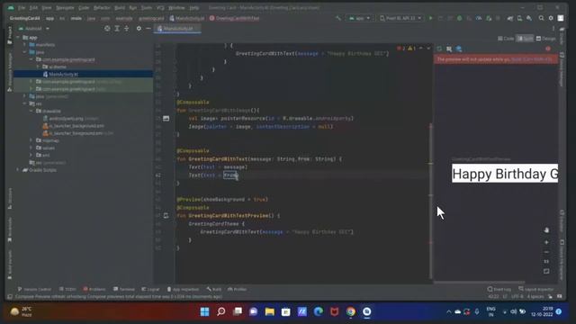The height and width of the screenshot is (324, 576).
Task: Open the Problems tool window button
Action: pyautogui.click(x=94, y=289)
